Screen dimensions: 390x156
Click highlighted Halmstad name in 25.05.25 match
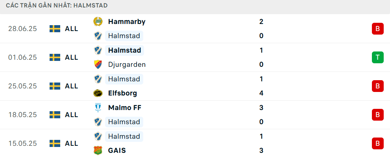tap(124, 79)
